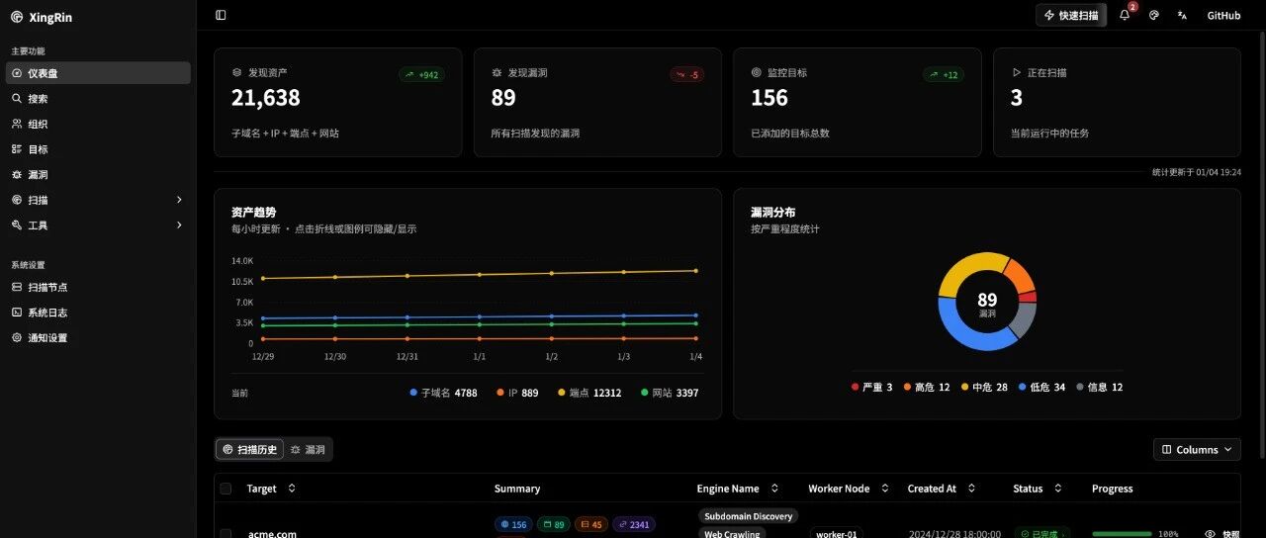Click the +942 trend badge
Screen dimensions: 1266x538
pyautogui.click(x=421, y=74)
